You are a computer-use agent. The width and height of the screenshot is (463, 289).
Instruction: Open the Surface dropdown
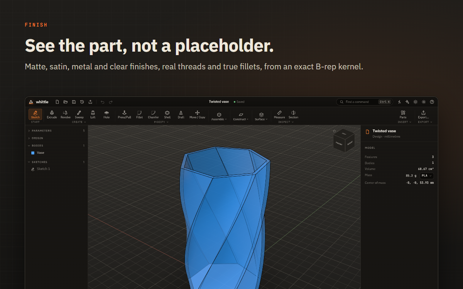261,116
